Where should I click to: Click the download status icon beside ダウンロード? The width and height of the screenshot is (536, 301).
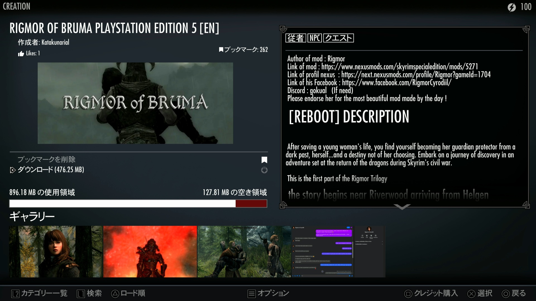click(x=264, y=170)
